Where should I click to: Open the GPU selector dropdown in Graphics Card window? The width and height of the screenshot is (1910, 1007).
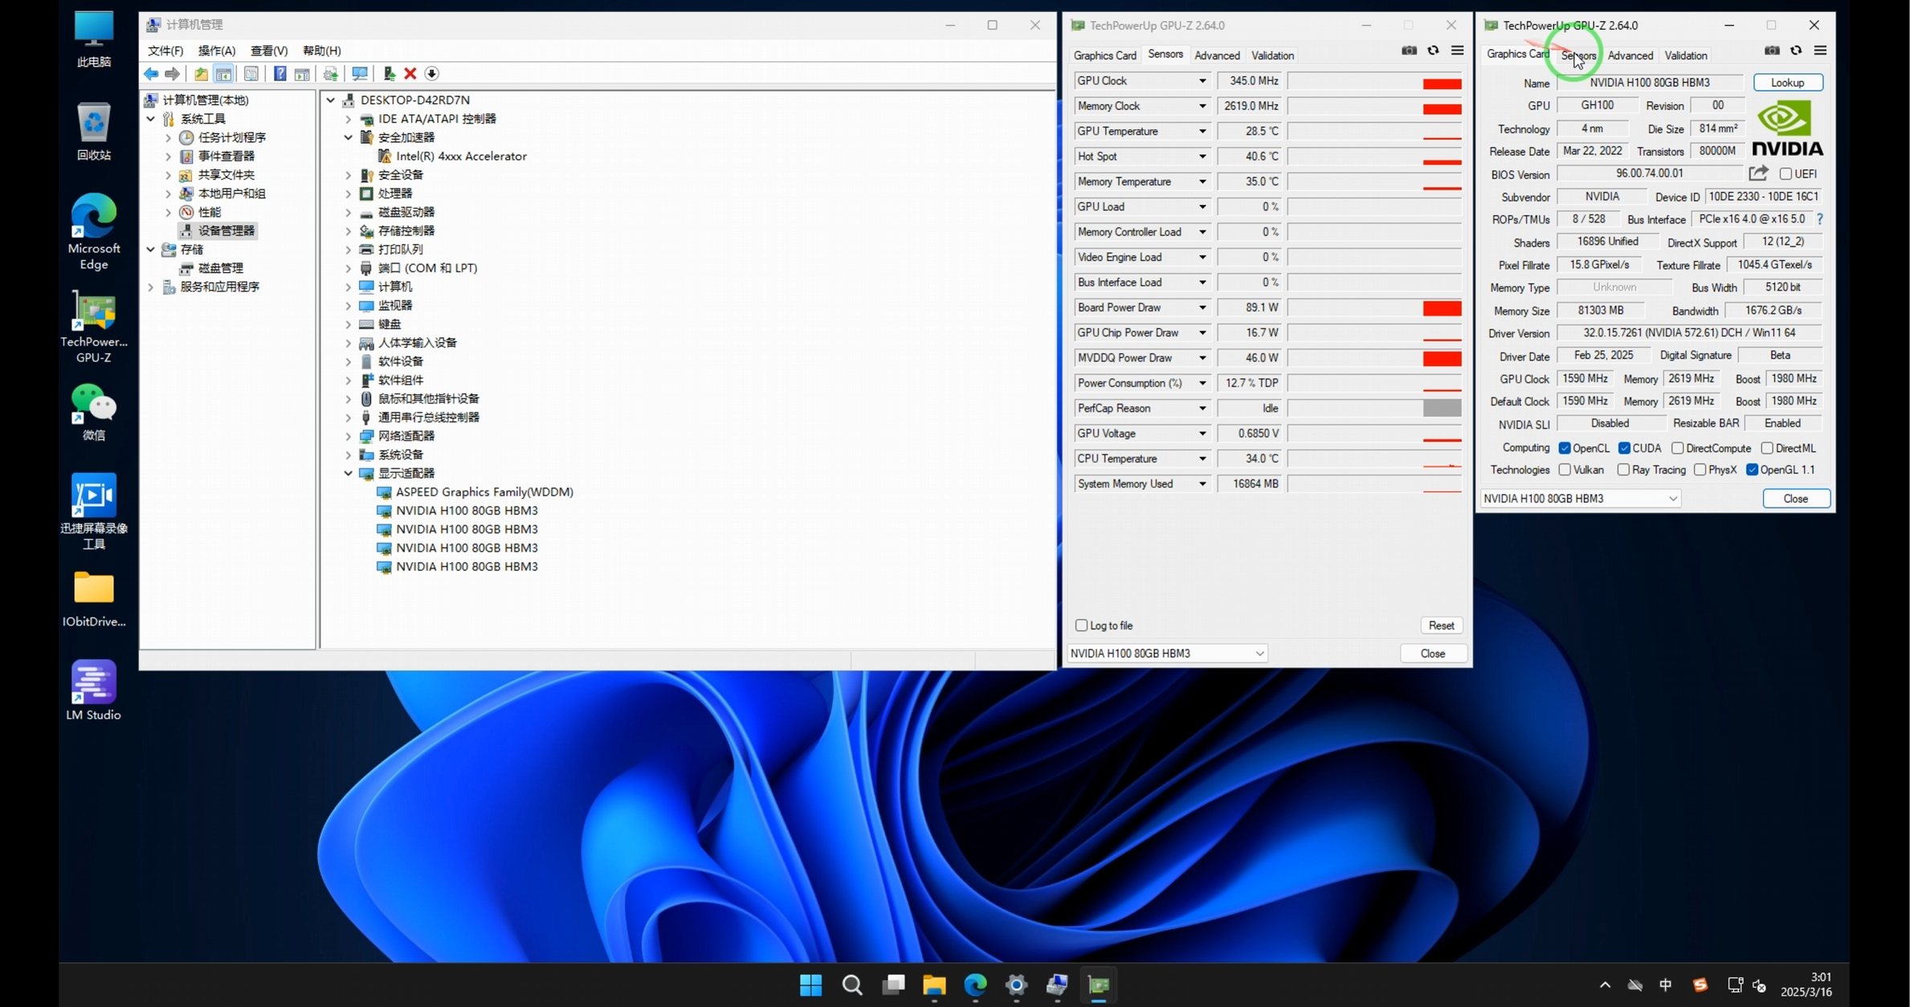point(1580,499)
